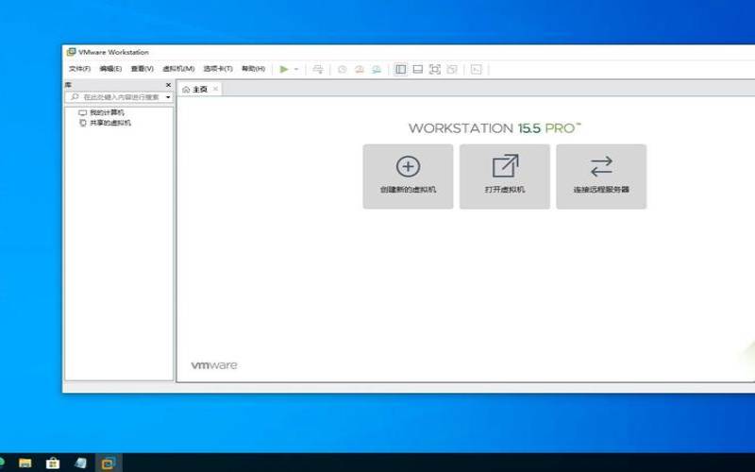The width and height of the screenshot is (755, 472).
Task: Click the Send Ctrl+Alt+Del toolbar icon
Action: point(318,69)
